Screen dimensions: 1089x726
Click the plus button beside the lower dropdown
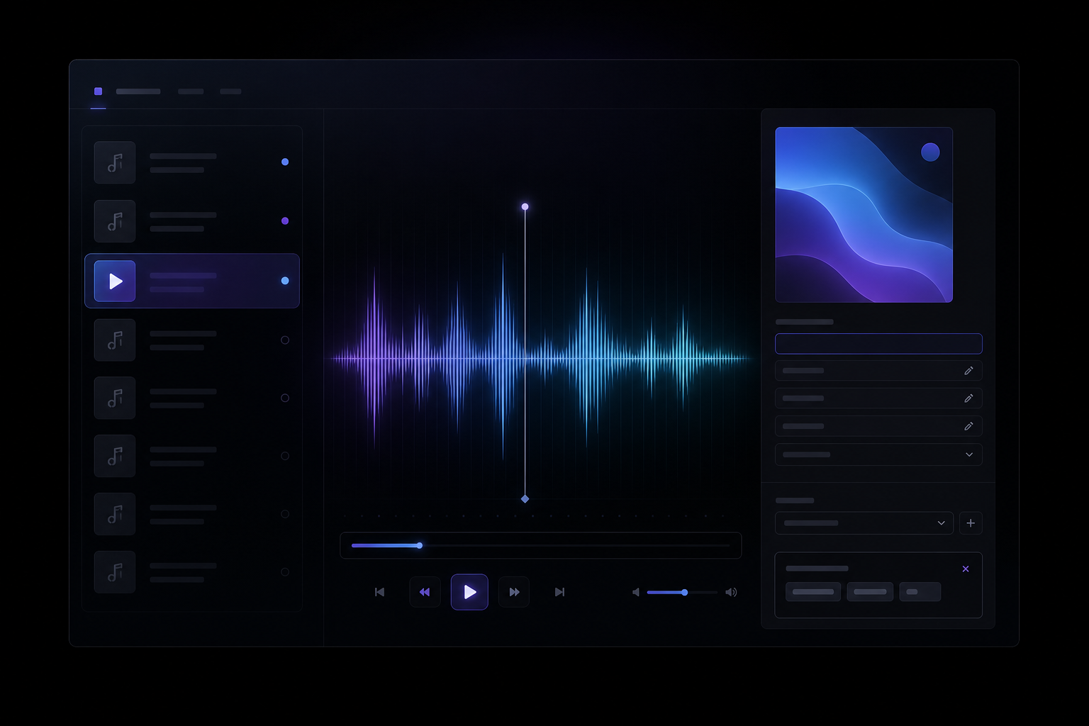pos(971,523)
